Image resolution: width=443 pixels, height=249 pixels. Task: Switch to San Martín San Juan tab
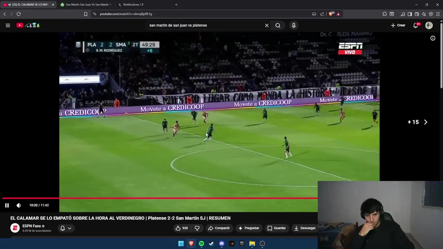(x=85, y=4)
